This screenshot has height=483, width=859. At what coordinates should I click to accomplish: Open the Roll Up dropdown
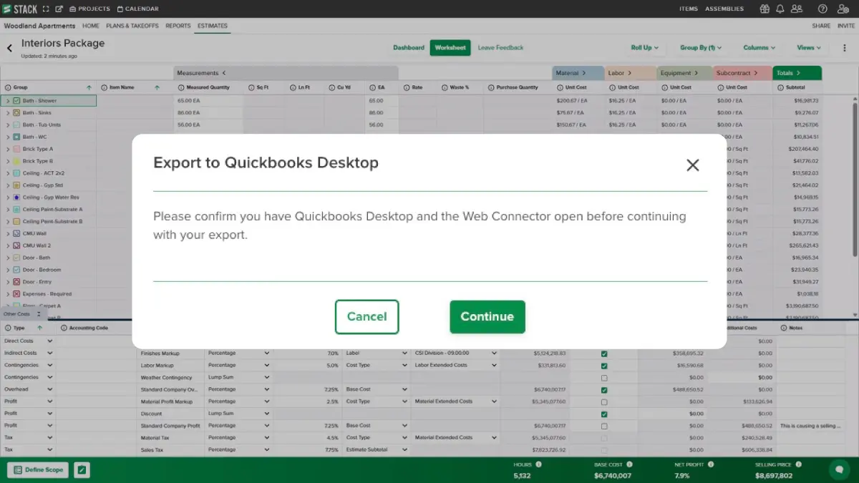click(x=644, y=48)
